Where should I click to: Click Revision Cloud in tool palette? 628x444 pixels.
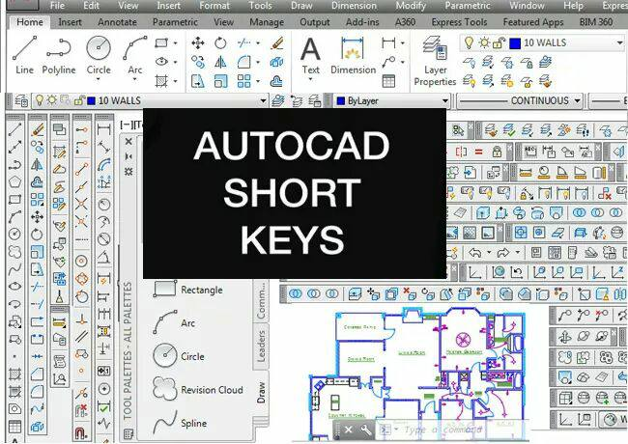(198, 389)
